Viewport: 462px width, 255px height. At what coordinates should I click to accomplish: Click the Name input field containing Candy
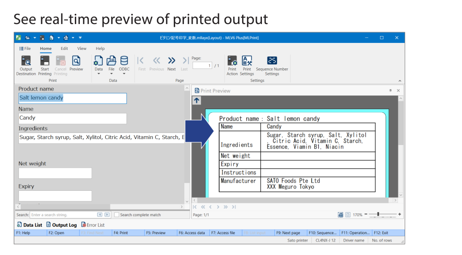73,118
